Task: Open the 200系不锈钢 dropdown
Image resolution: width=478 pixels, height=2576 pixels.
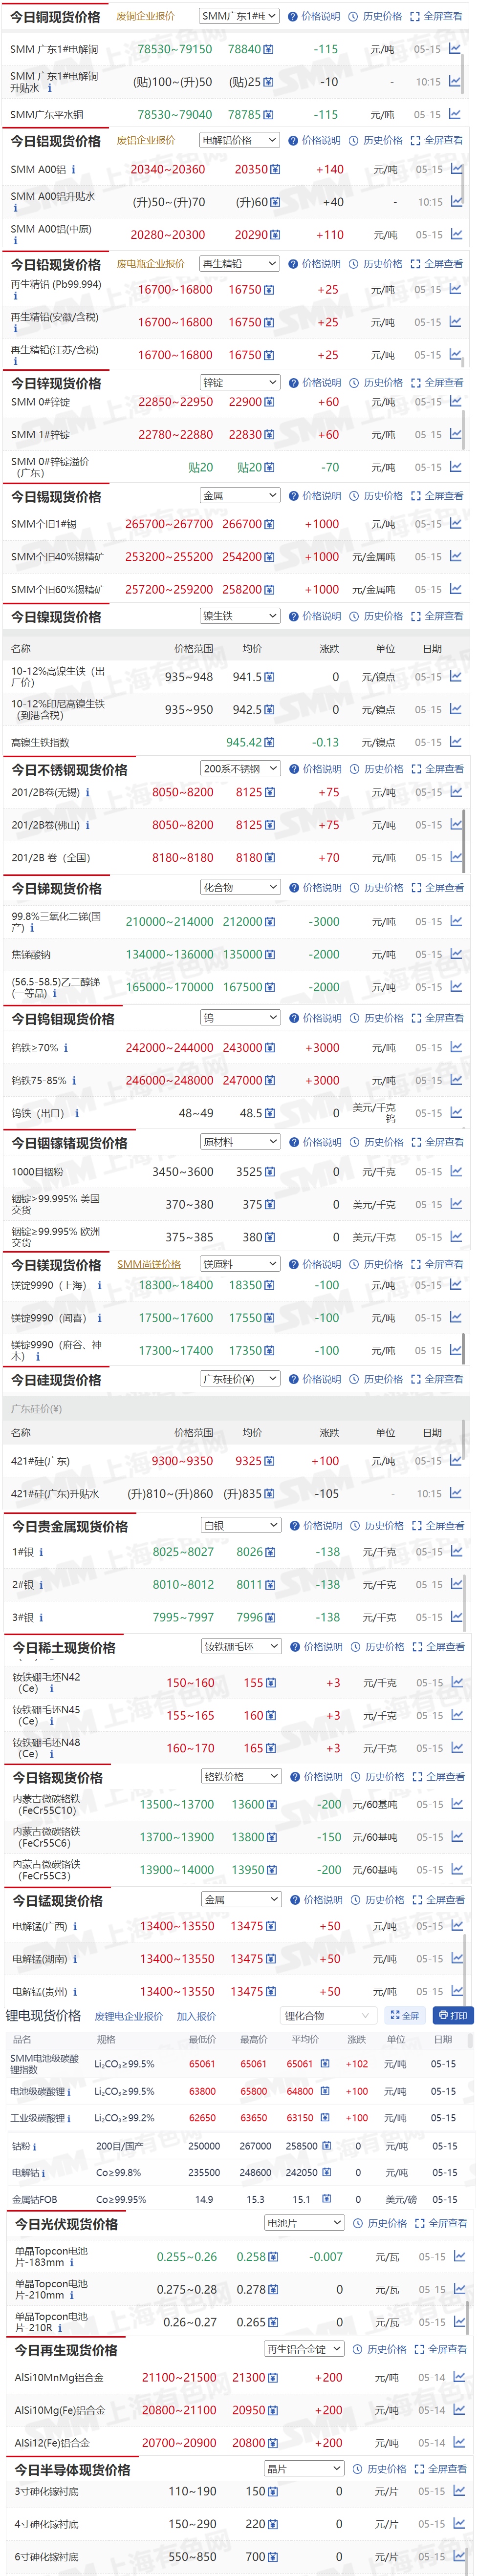Action: click(x=240, y=769)
